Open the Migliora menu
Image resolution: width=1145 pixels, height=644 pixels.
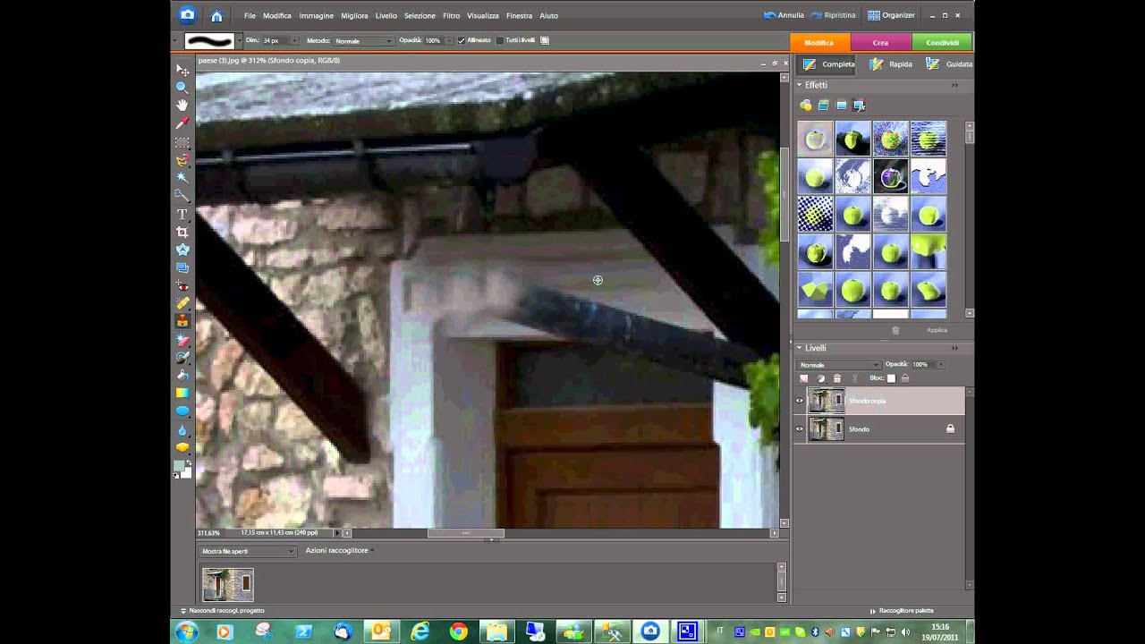(x=354, y=15)
